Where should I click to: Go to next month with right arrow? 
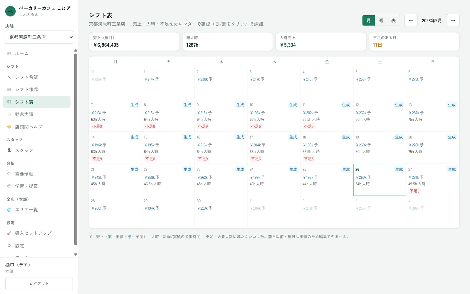tap(453, 21)
